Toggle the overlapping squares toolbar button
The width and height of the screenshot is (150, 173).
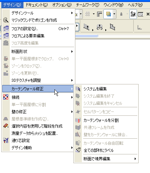108,14
